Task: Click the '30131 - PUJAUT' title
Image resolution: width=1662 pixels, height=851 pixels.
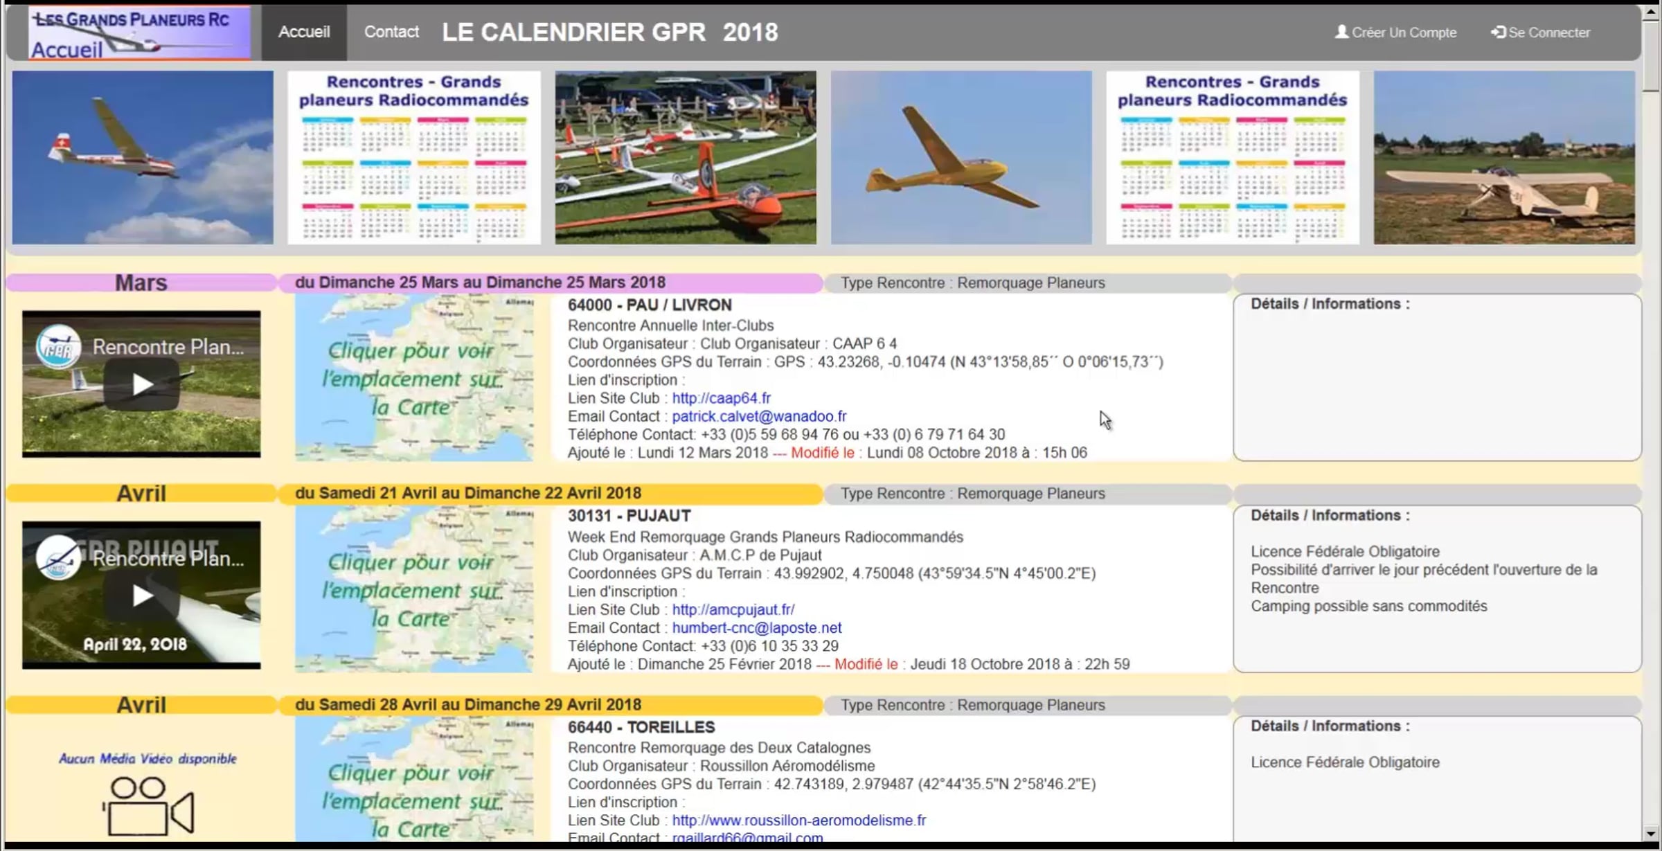Action: click(629, 516)
